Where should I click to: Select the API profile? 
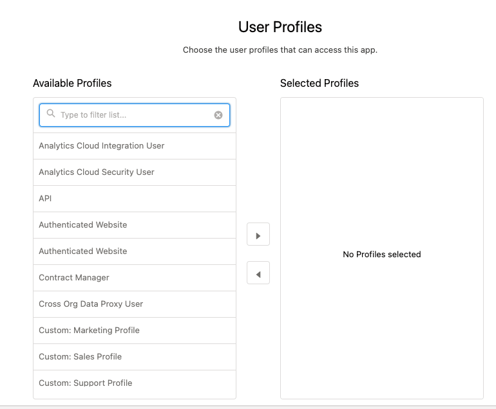pos(45,199)
